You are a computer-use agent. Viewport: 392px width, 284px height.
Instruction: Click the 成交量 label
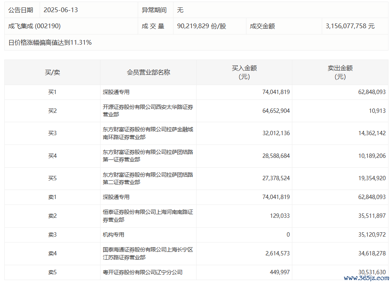[153, 26]
